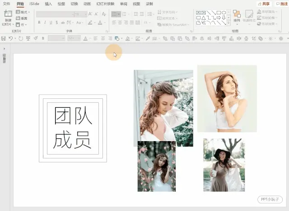Click the New Slide (新建幻灯片) icon
Viewport: 289px width, 211px height.
point(8,14)
